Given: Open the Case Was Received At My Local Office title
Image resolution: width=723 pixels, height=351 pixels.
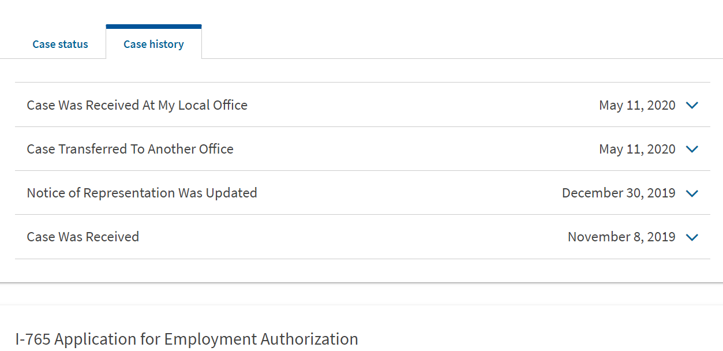Looking at the screenshot, I should tap(137, 105).
